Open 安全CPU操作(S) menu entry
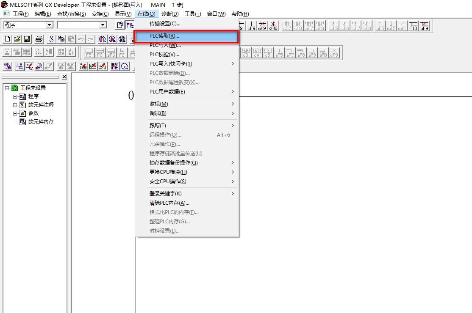Viewport: 472px width, 313px height. click(187, 181)
